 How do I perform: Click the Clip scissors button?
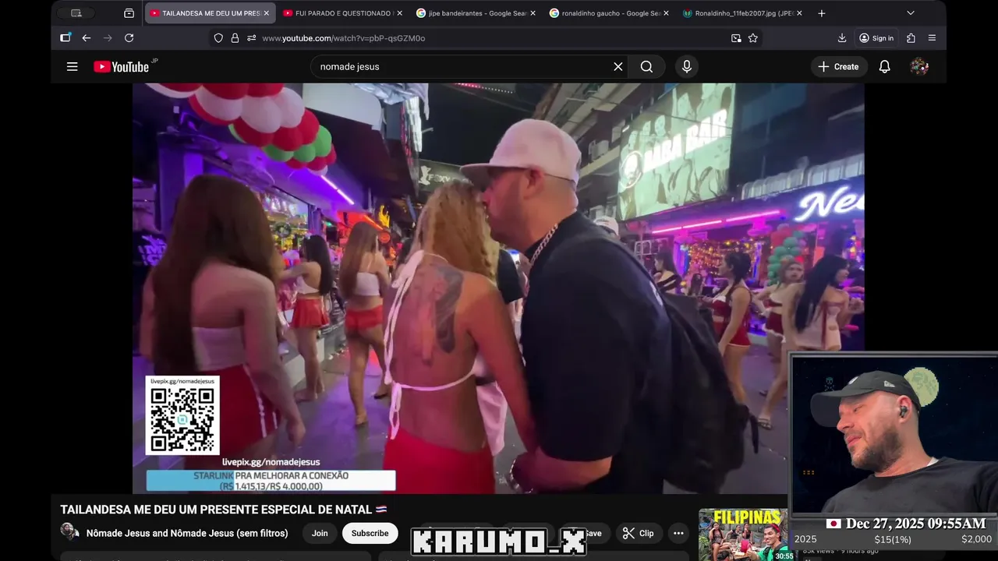(x=638, y=533)
